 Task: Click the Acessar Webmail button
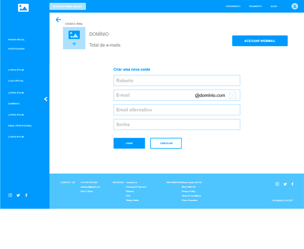click(260, 41)
